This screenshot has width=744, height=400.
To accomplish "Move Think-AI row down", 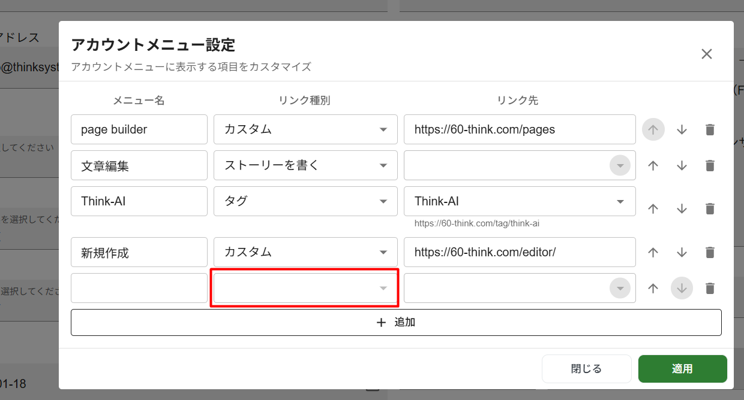I will (682, 208).
